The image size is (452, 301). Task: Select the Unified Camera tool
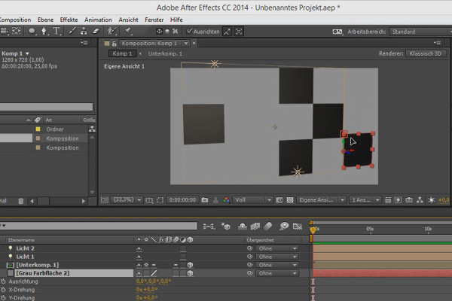click(4, 31)
